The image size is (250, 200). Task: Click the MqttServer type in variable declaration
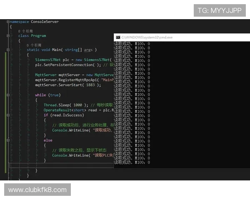pyautogui.click(x=45, y=75)
